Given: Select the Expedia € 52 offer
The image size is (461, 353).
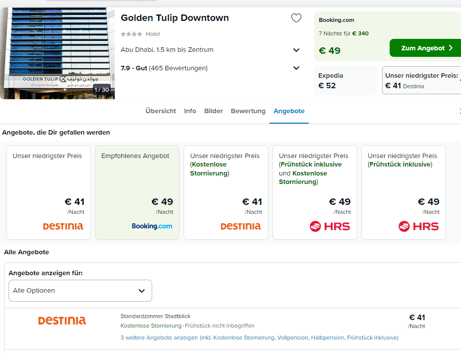Looking at the screenshot, I should [346, 80].
